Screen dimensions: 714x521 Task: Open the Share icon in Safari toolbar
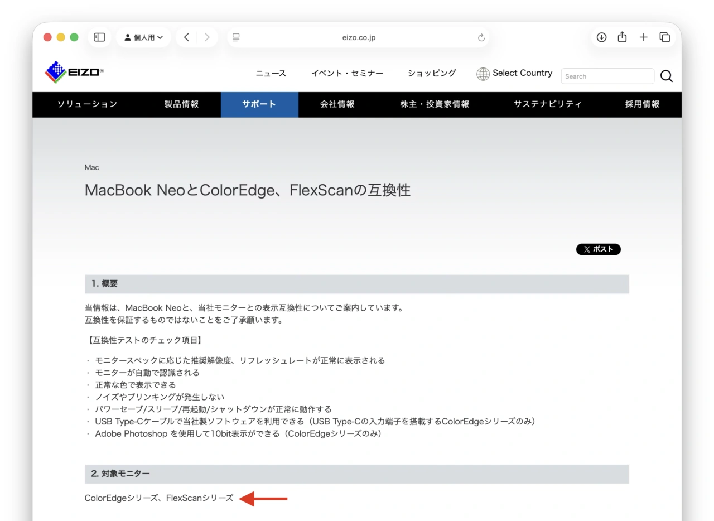click(x=623, y=37)
